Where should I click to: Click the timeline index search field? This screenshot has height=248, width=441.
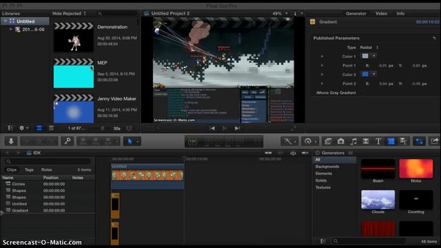click(x=48, y=161)
